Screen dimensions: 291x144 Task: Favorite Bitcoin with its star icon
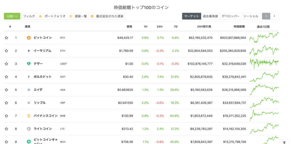click(x=6, y=38)
